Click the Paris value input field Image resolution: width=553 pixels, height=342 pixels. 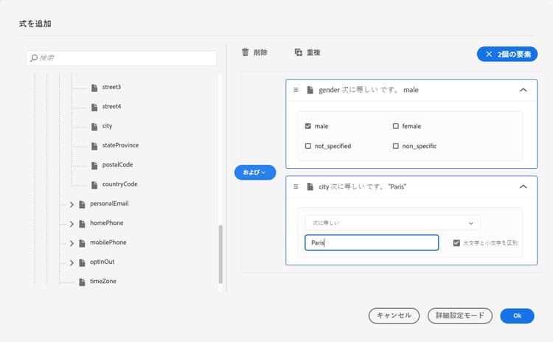point(372,242)
